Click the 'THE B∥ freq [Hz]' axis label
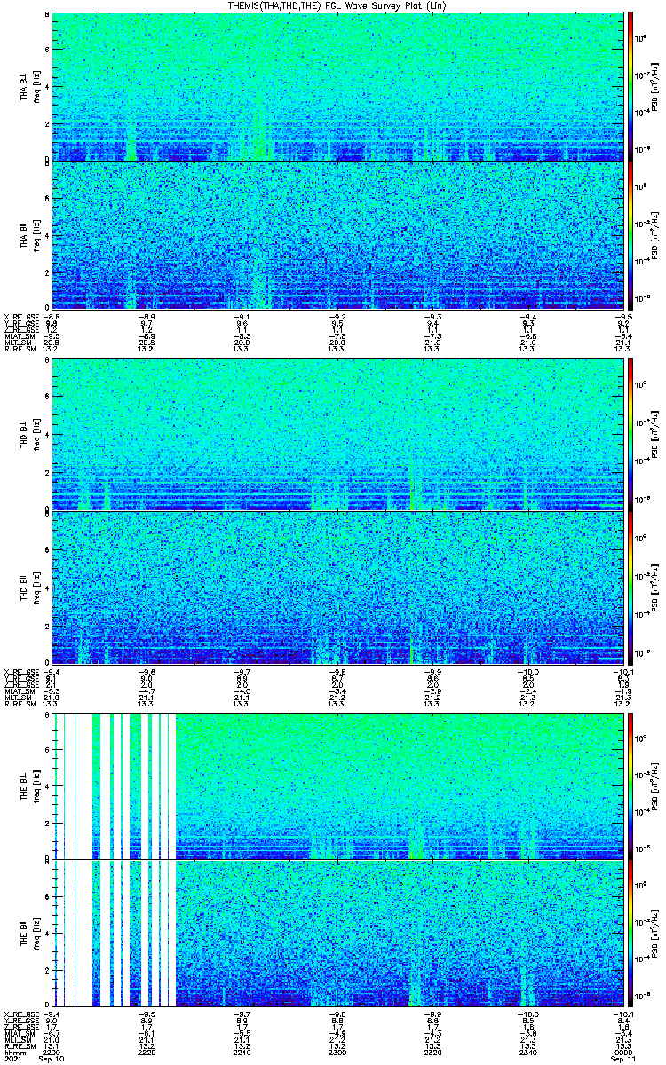 [x=29, y=934]
